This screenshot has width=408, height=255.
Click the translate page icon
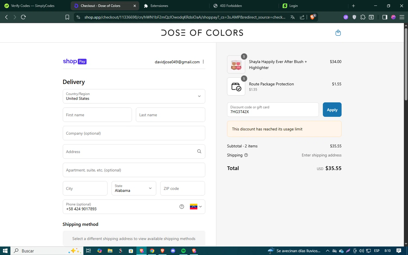click(x=293, y=17)
